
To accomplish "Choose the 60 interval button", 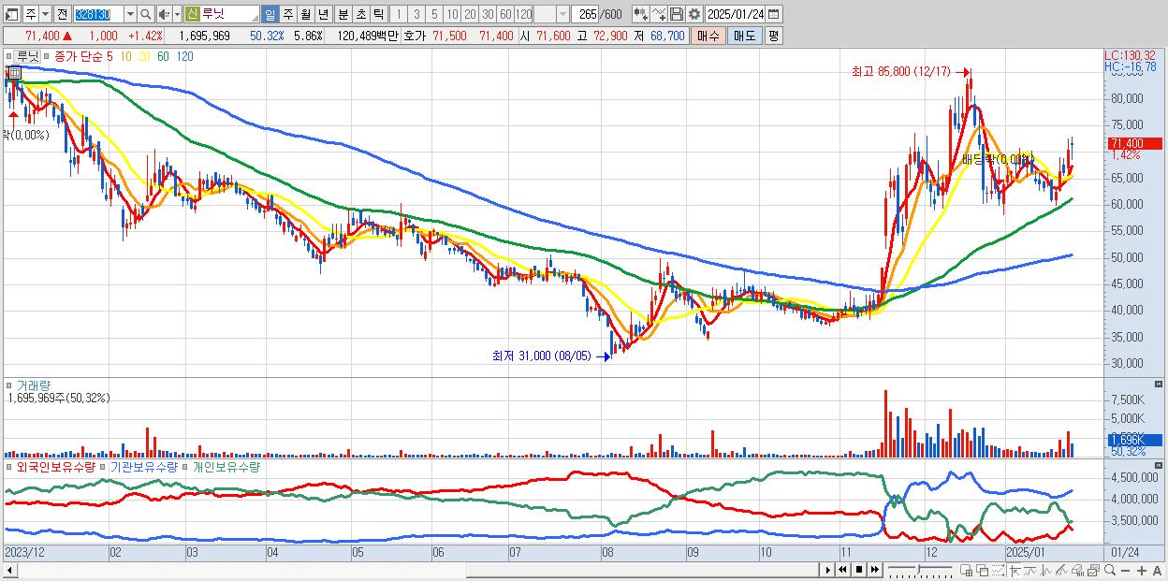I will tap(505, 15).
